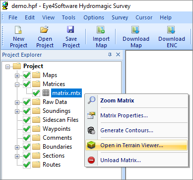
Task: Click the Download ENC toolbar icon
Action: (x=171, y=30)
